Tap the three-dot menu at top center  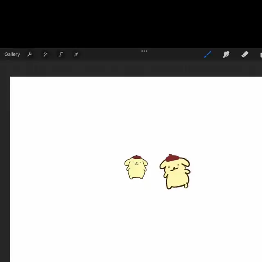[144, 51]
